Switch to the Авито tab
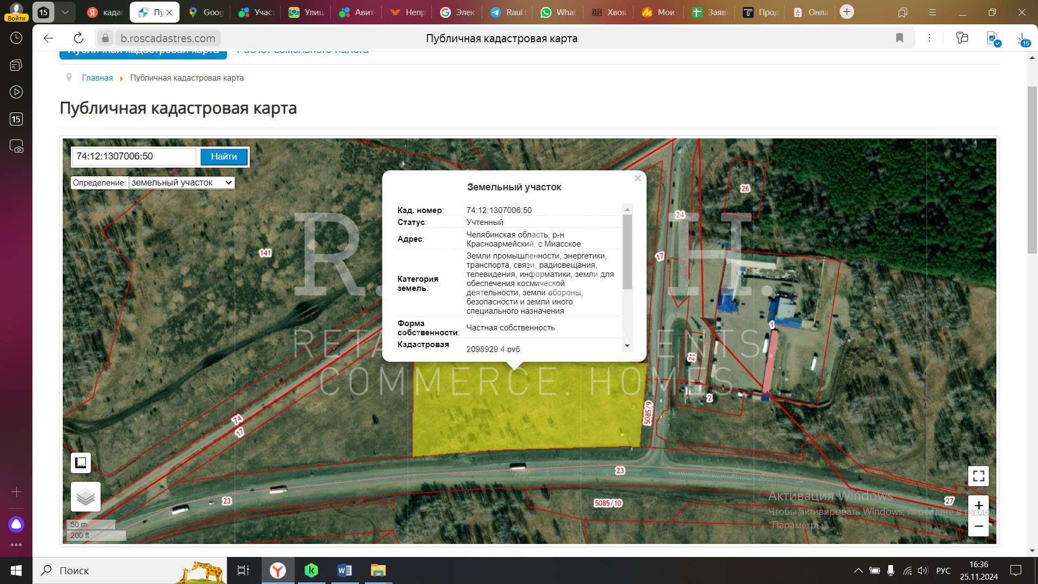Screen dimensions: 1038x584 pos(357,12)
